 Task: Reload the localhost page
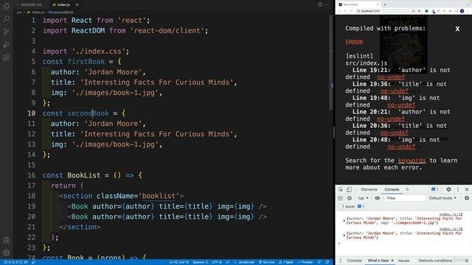coord(351,11)
